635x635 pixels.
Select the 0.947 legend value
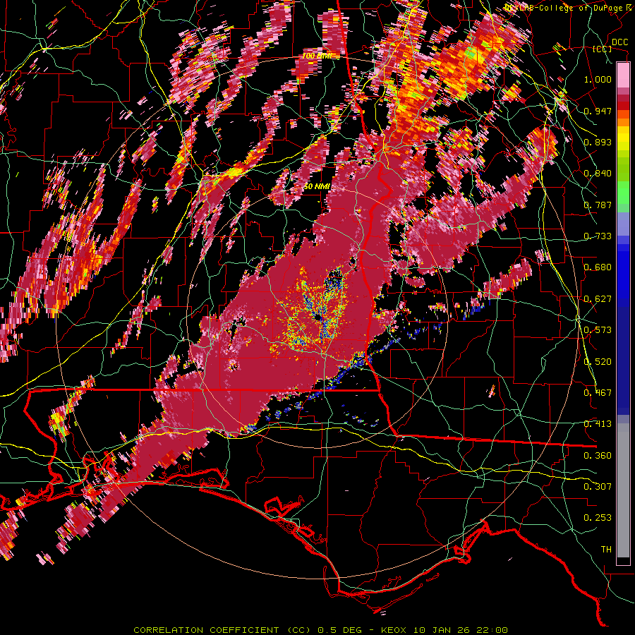(598, 111)
